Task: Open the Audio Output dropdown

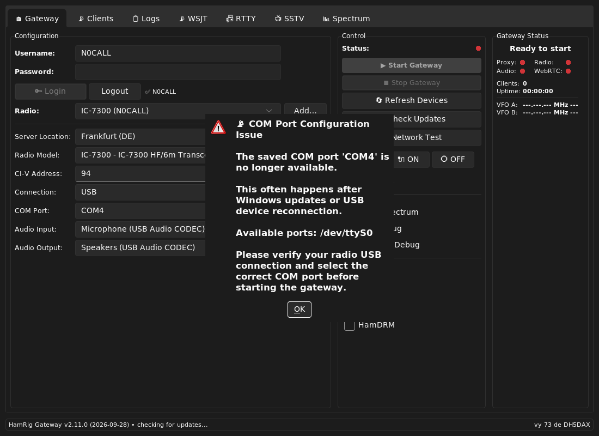Action: pyautogui.click(x=140, y=247)
